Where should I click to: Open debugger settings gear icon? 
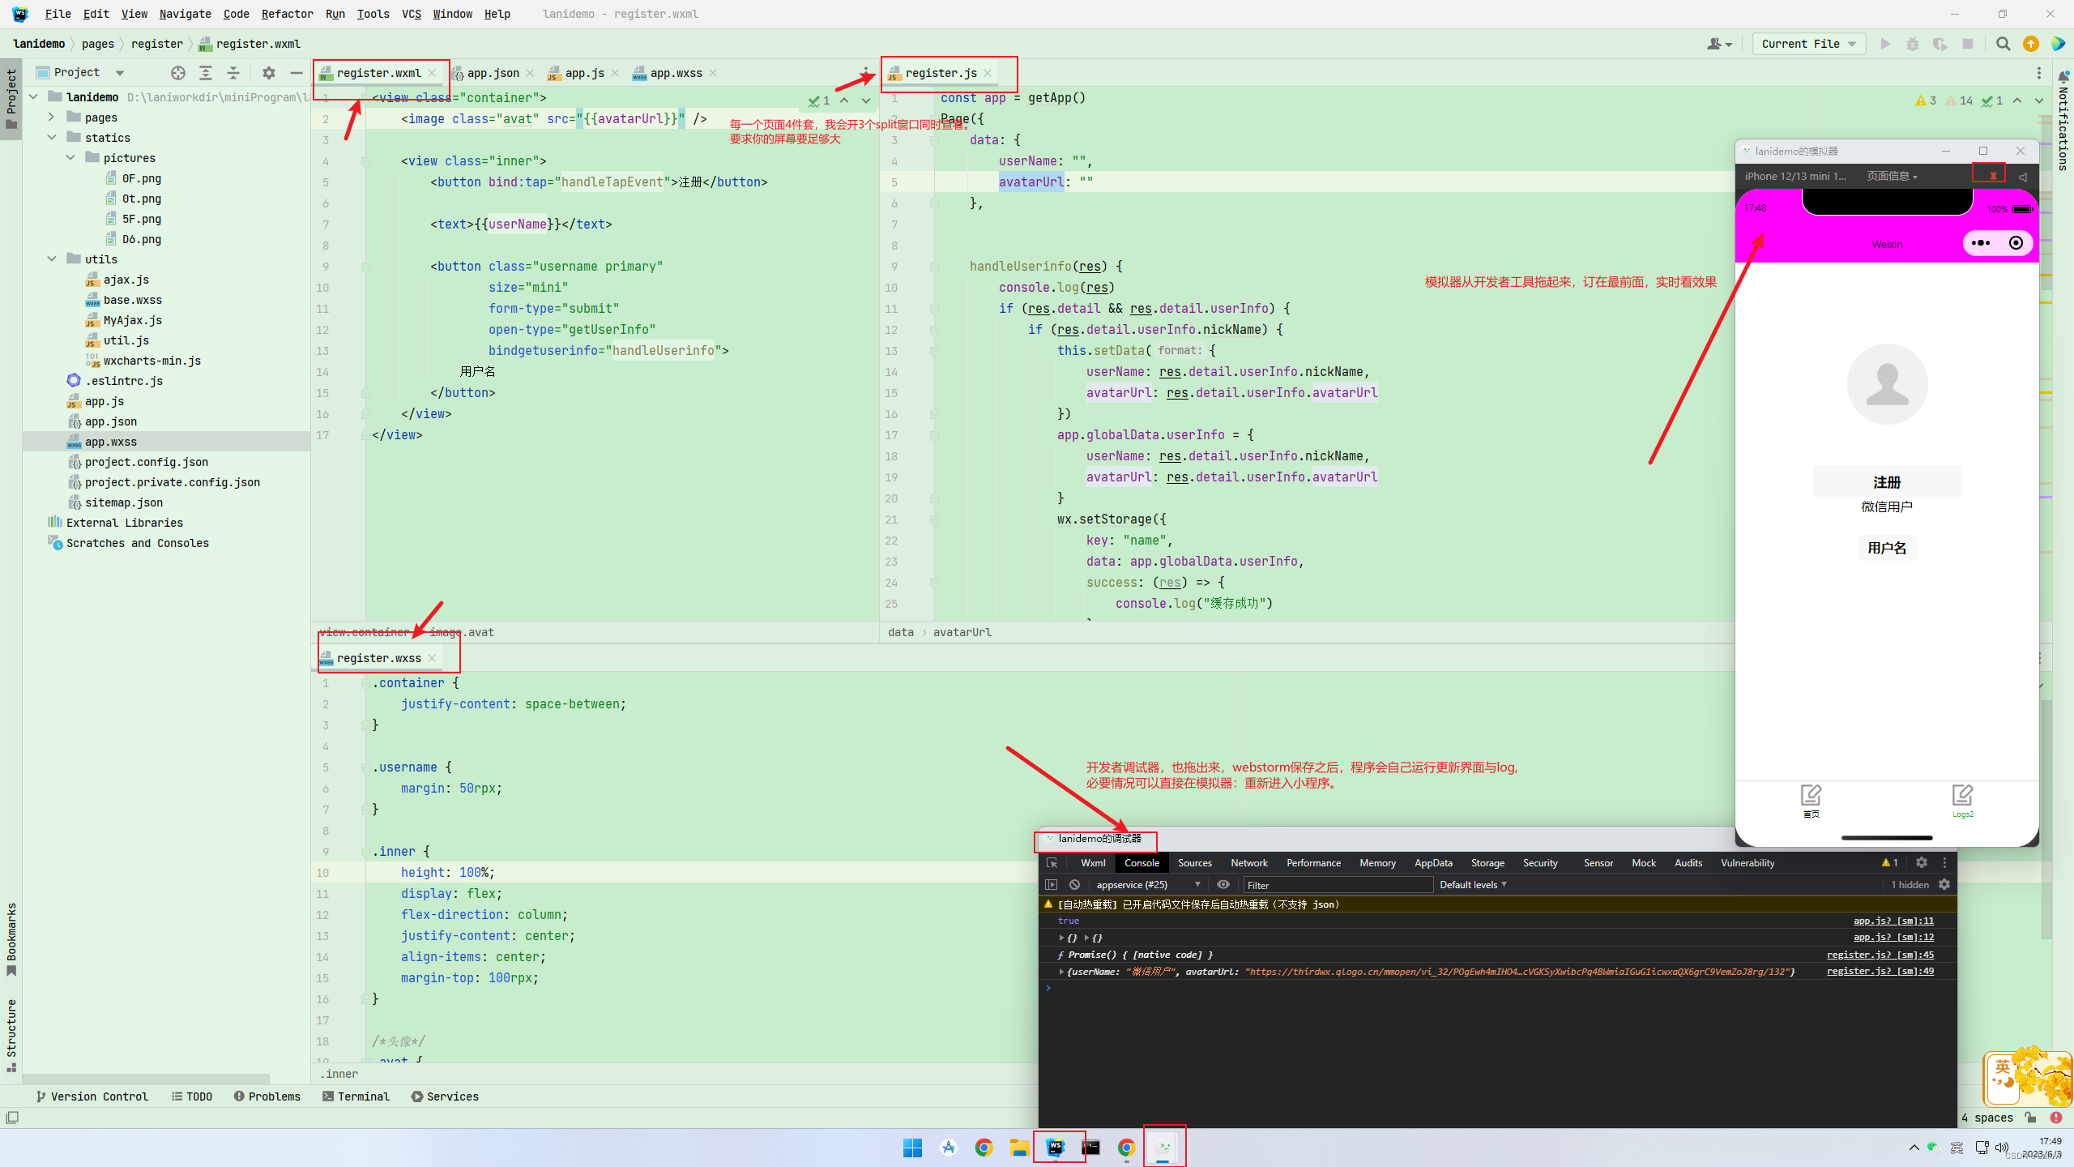(1922, 863)
